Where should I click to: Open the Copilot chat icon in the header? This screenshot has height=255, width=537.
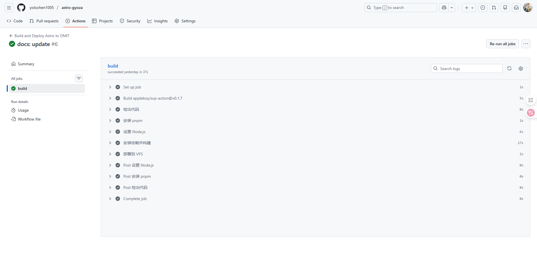[444, 8]
